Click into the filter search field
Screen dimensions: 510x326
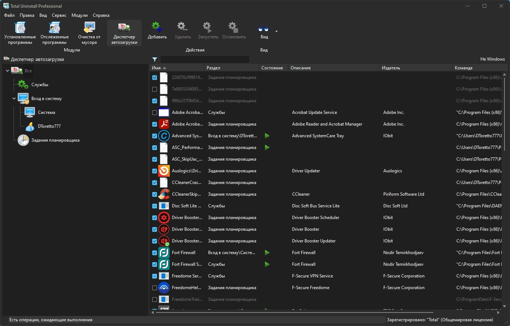[205, 59]
